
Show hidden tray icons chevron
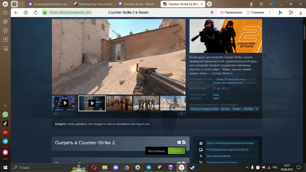point(247,168)
